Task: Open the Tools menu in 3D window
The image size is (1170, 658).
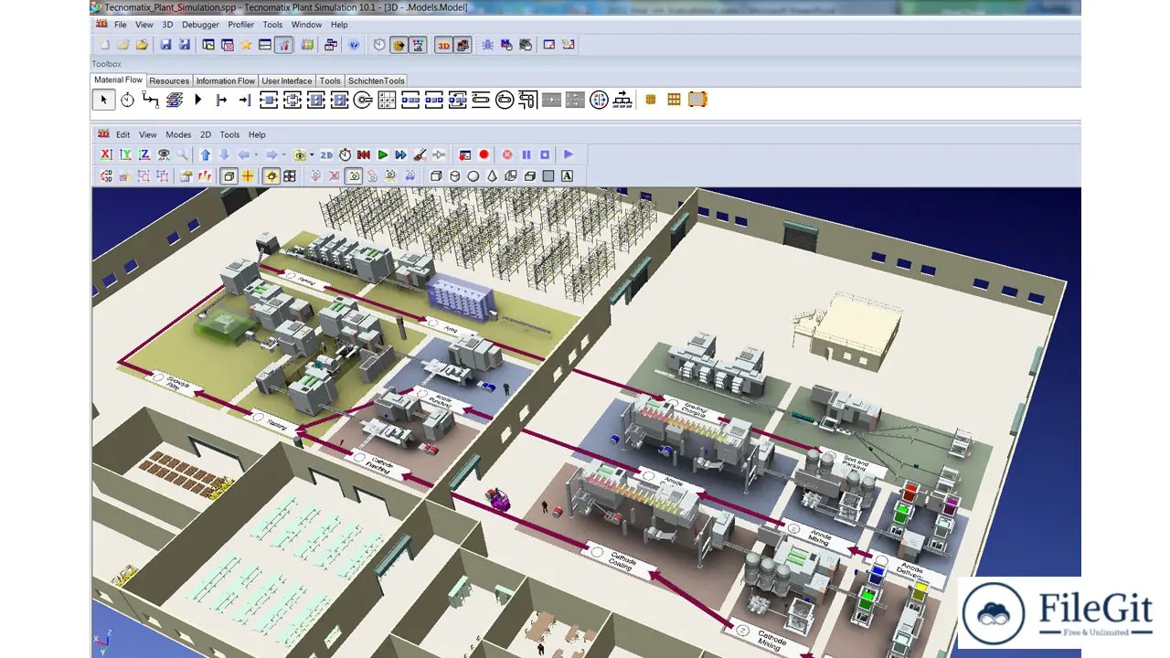Action: click(x=229, y=134)
